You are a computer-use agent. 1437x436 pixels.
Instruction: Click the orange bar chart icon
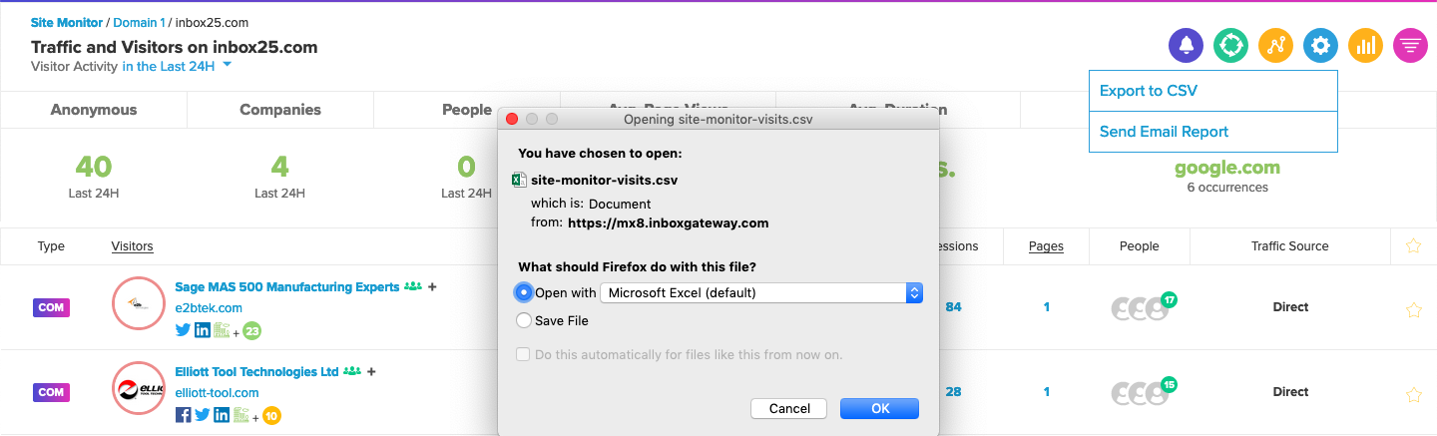tap(1365, 45)
